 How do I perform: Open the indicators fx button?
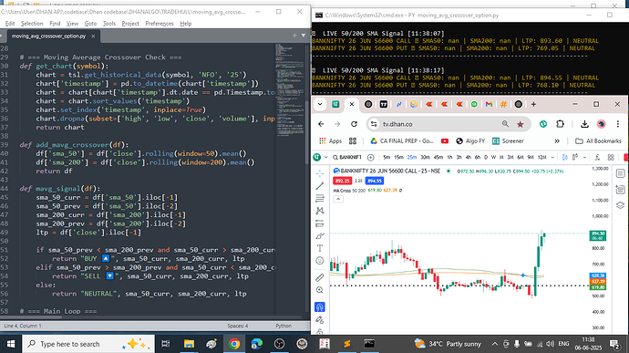pyautogui.click(x=597, y=158)
